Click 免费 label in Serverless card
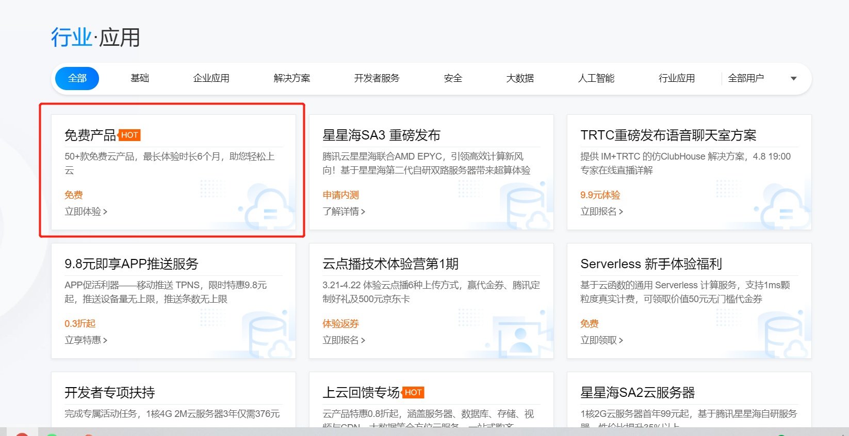 point(590,324)
